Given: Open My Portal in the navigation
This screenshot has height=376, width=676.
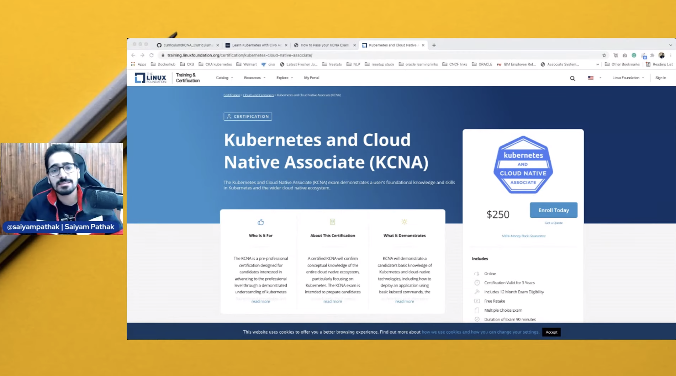Looking at the screenshot, I should [x=312, y=78].
